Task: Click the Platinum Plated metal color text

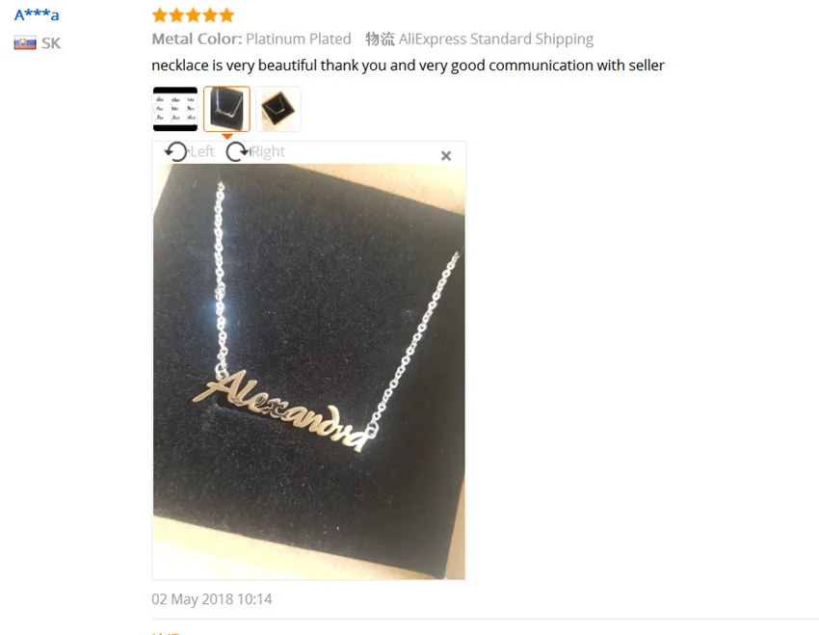Action: tap(299, 39)
